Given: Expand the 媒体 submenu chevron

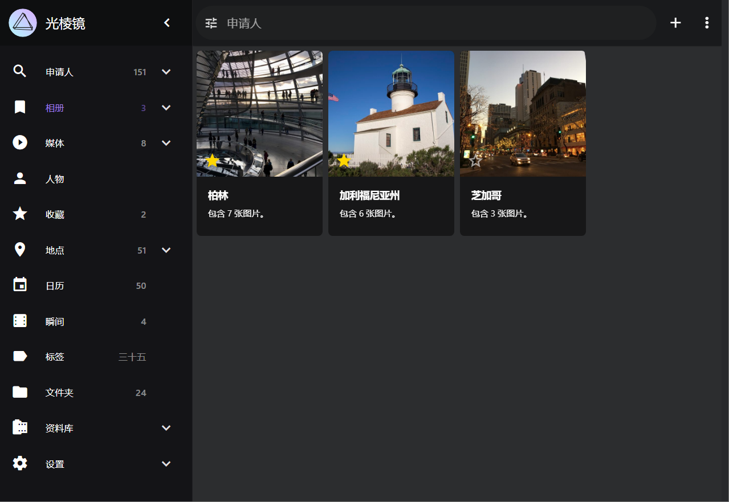Looking at the screenshot, I should pos(166,143).
